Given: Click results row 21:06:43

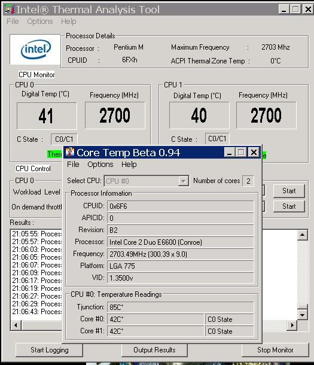Looking at the screenshot, I should coord(36,312).
